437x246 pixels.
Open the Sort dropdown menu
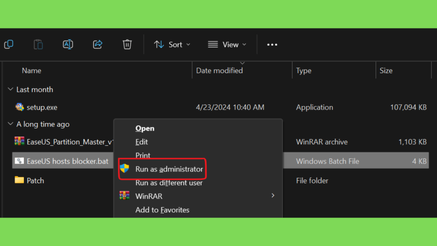tap(172, 44)
